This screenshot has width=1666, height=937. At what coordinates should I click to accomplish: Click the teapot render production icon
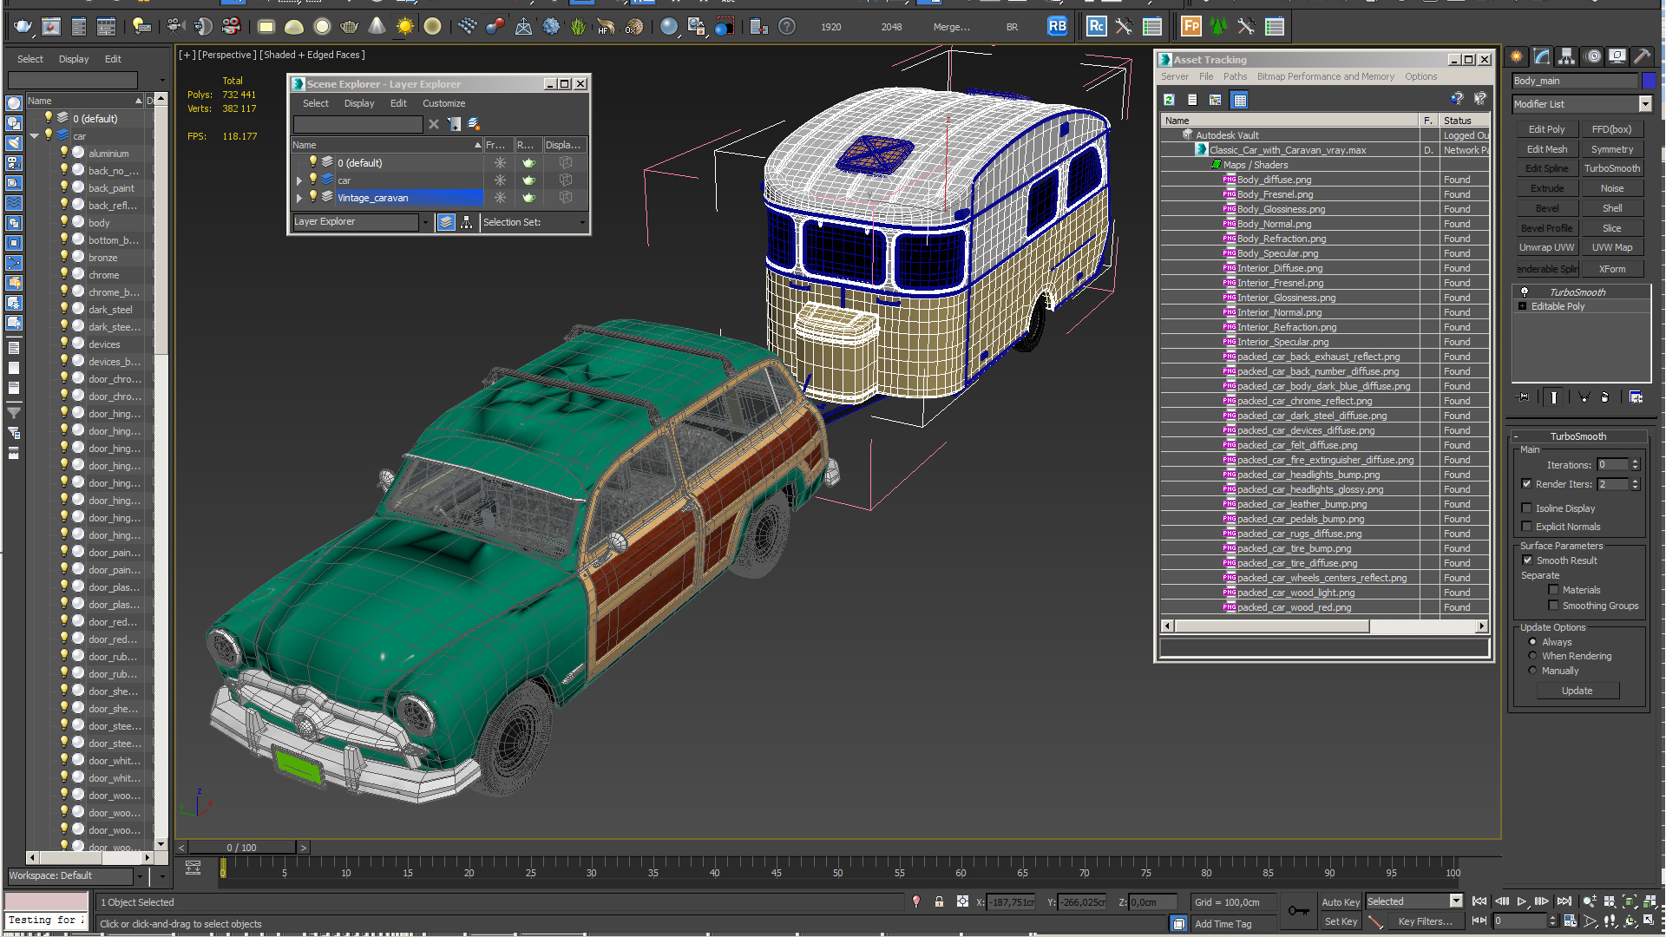coord(23,27)
